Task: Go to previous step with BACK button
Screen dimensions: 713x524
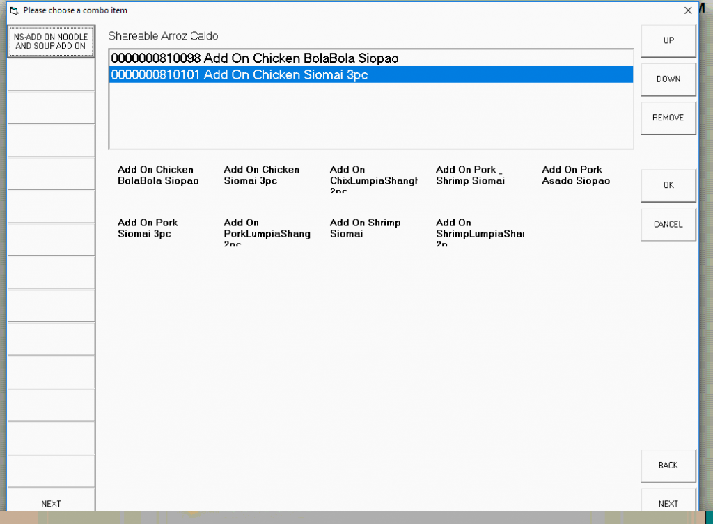Action: (x=668, y=466)
